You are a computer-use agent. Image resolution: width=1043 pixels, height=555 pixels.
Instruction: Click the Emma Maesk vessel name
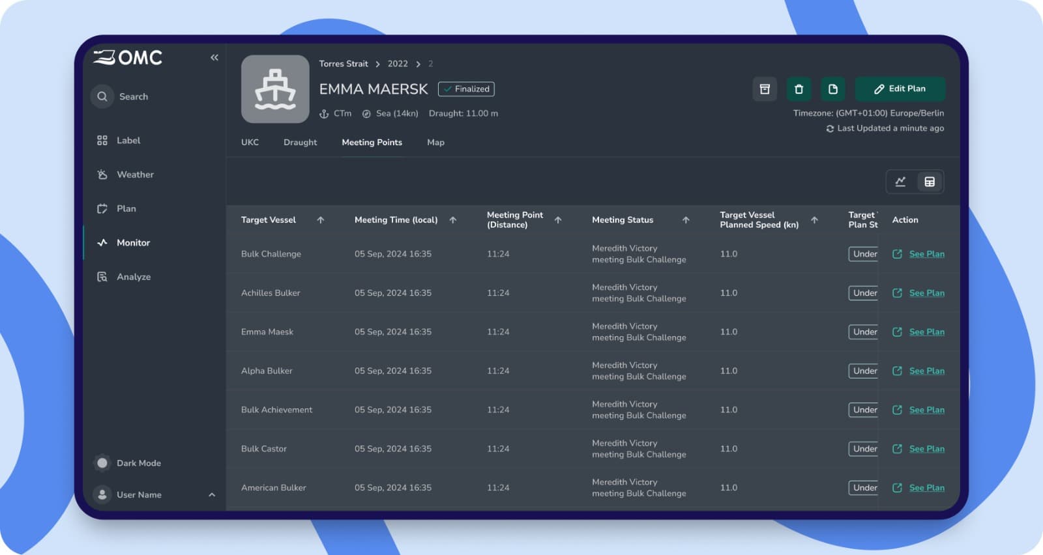[267, 332]
